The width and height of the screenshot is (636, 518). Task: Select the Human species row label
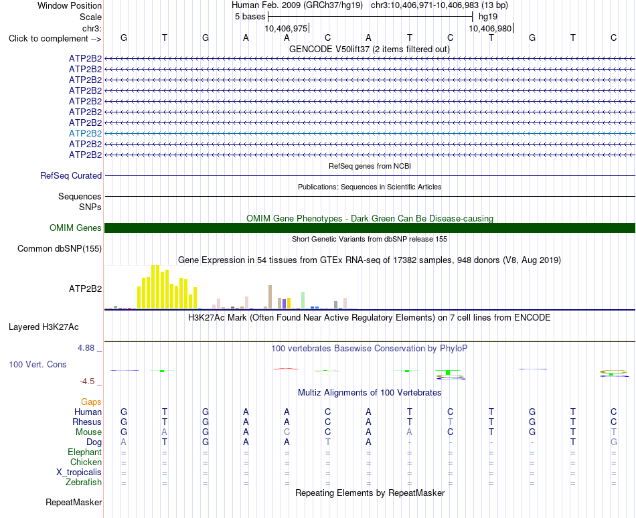pyautogui.click(x=88, y=412)
